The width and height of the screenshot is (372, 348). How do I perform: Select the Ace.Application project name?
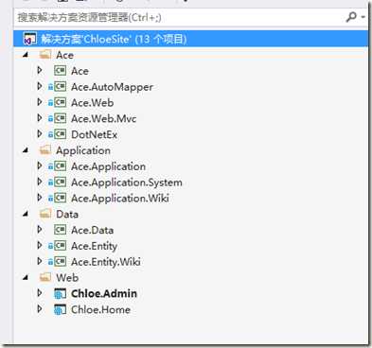pyautogui.click(x=108, y=166)
